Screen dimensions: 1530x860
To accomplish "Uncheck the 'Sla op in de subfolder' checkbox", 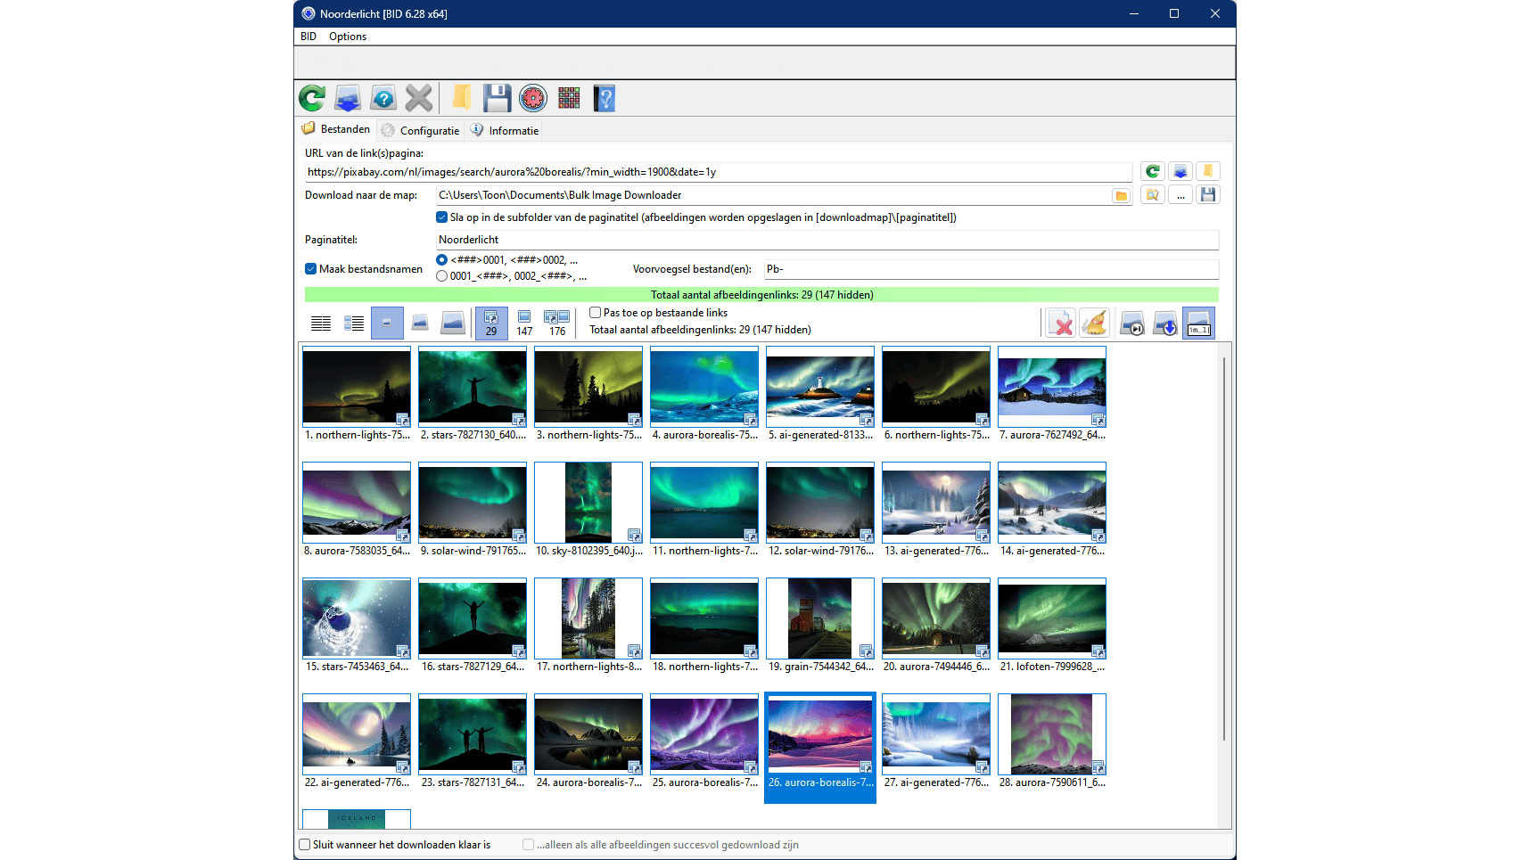I will [x=441, y=217].
